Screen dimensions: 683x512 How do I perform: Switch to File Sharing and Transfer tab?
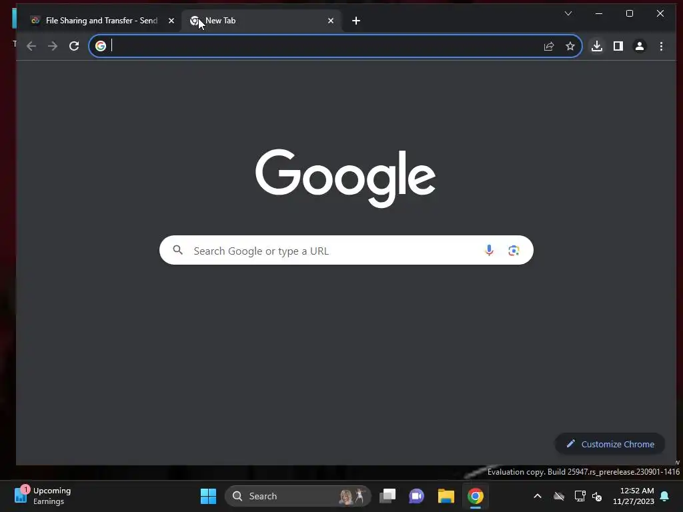click(x=101, y=21)
